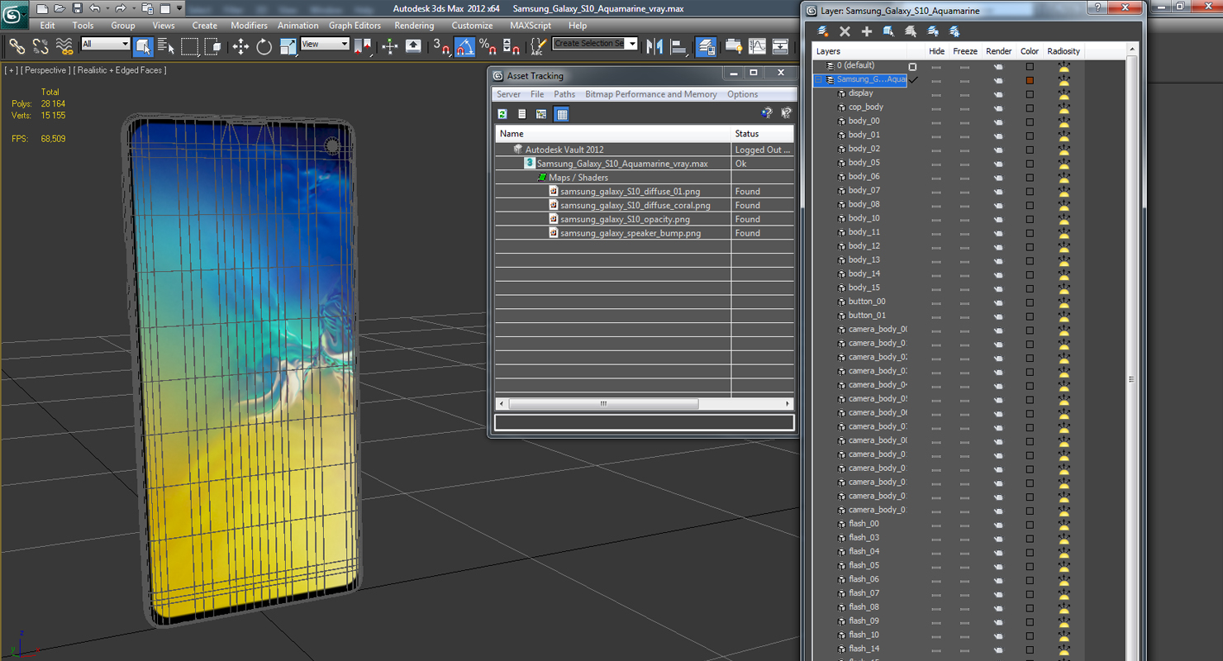
Task: Click color swatch of display object
Action: coord(1030,94)
